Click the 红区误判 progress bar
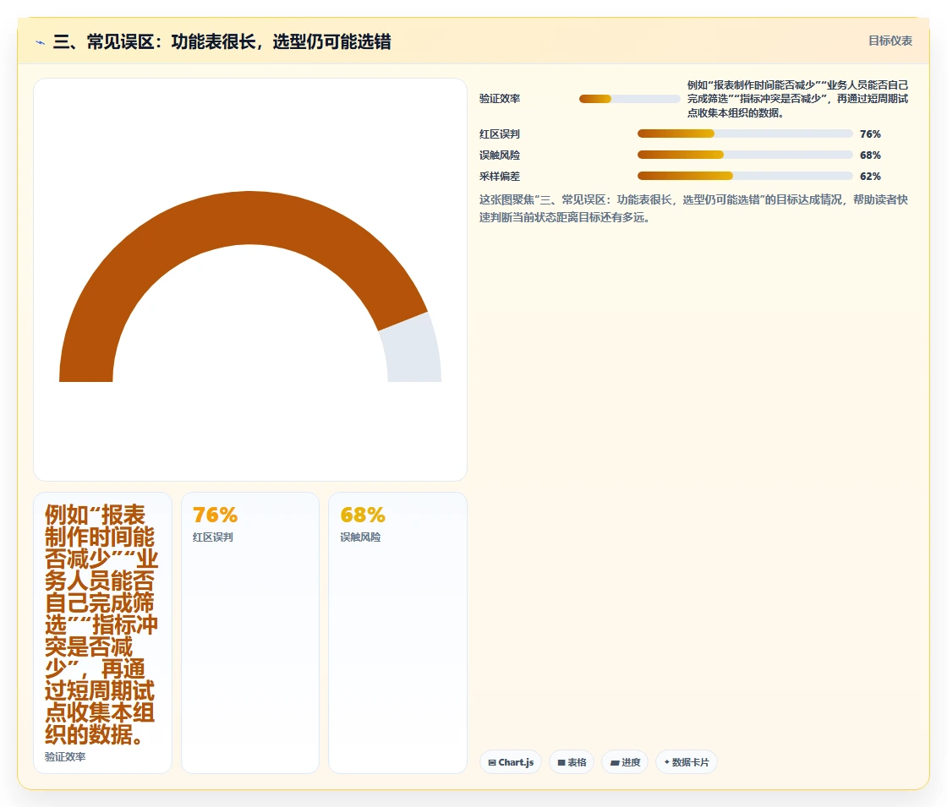Viewport: 947px width, 807px height. pos(745,134)
